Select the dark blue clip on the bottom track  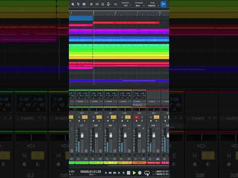(x=119, y=81)
